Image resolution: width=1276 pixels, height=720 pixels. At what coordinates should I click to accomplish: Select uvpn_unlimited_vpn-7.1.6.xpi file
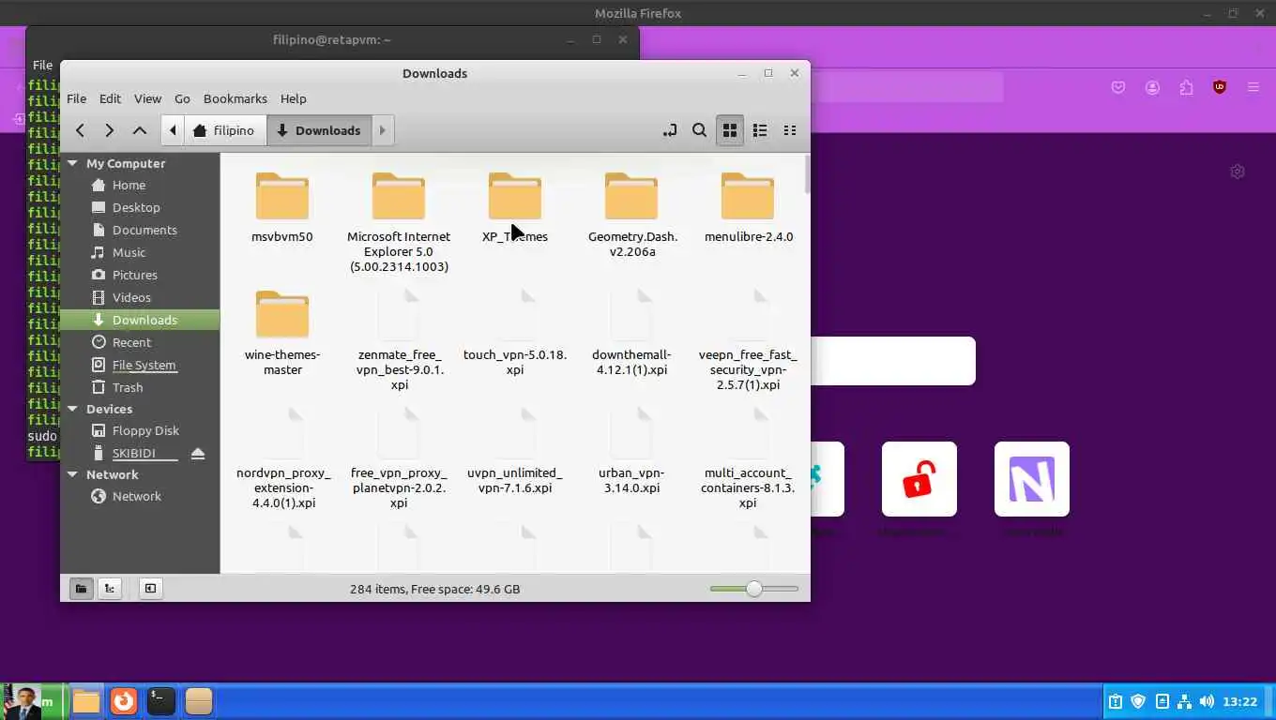515,451
